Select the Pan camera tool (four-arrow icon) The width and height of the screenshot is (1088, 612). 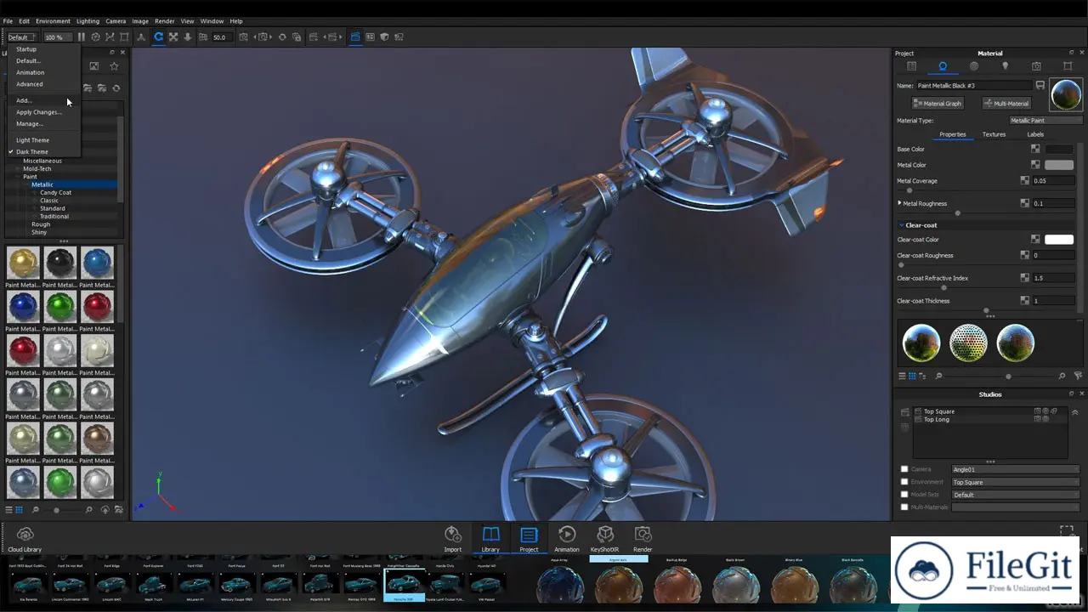coord(173,37)
